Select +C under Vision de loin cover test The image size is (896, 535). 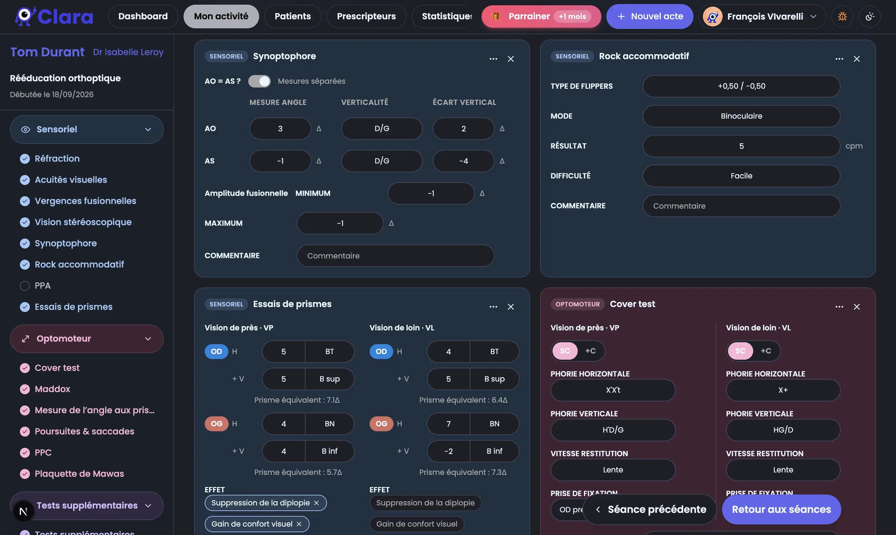(766, 351)
